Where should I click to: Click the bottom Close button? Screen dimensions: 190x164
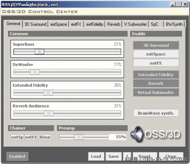[x=171, y=156]
